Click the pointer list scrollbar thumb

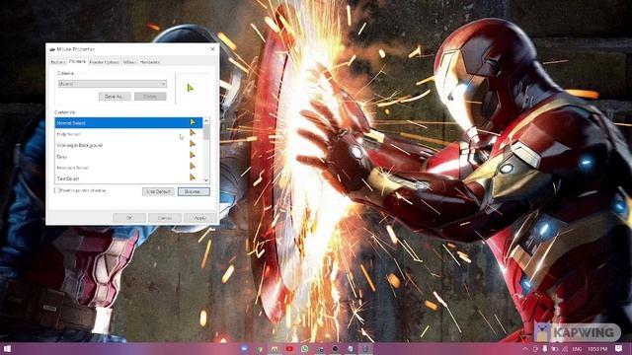(206, 131)
